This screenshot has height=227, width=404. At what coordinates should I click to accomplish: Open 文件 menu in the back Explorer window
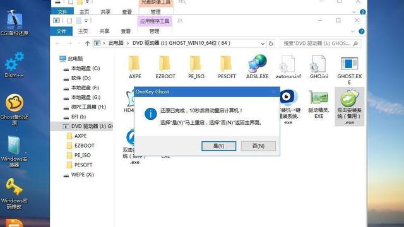pyautogui.click(x=62, y=11)
